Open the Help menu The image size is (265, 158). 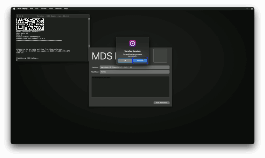click(x=66, y=9)
